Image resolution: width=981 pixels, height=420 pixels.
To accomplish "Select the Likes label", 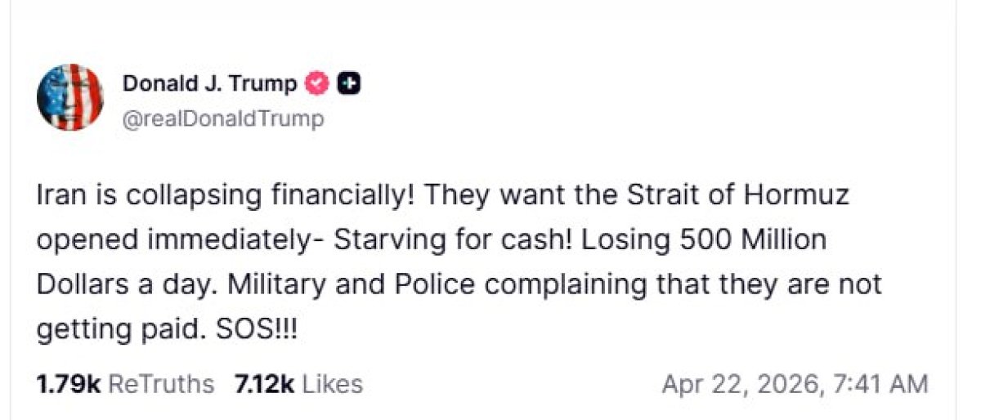I will click(x=333, y=384).
